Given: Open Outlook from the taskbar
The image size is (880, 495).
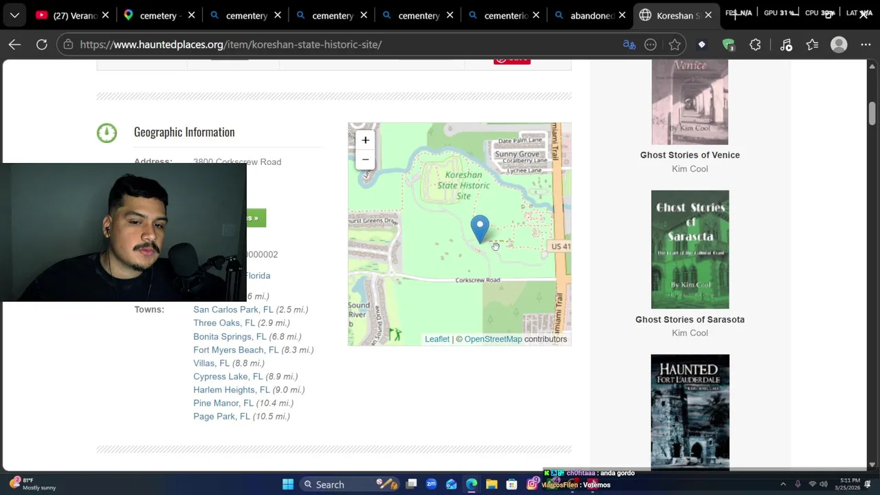Looking at the screenshot, I should (x=452, y=485).
